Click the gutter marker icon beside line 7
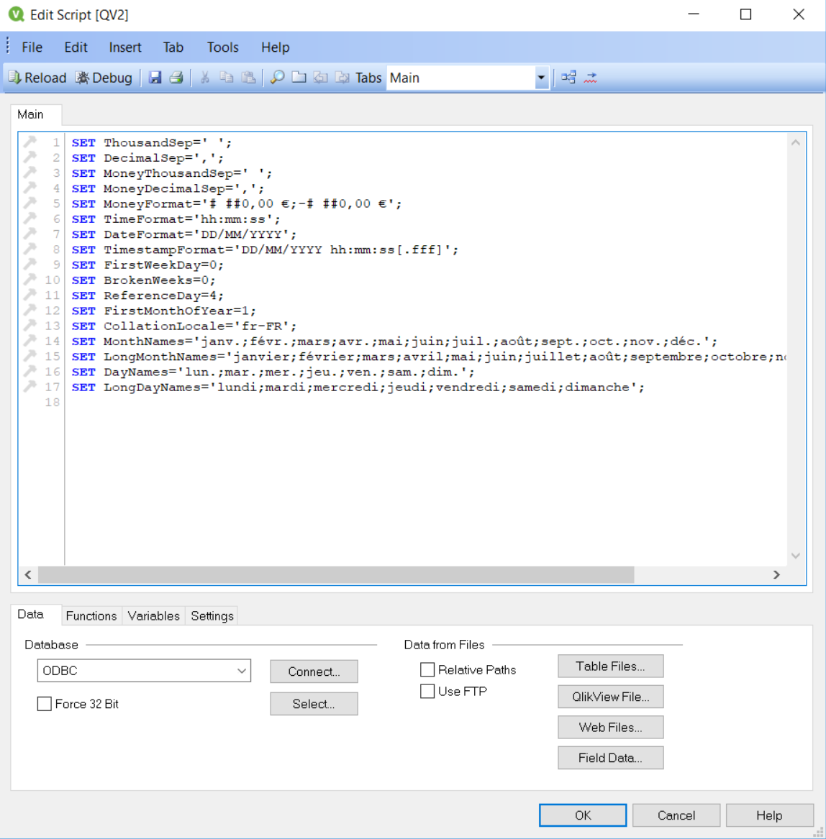 point(30,233)
